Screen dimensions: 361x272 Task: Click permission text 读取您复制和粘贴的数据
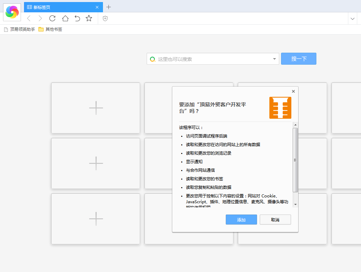tap(209, 187)
